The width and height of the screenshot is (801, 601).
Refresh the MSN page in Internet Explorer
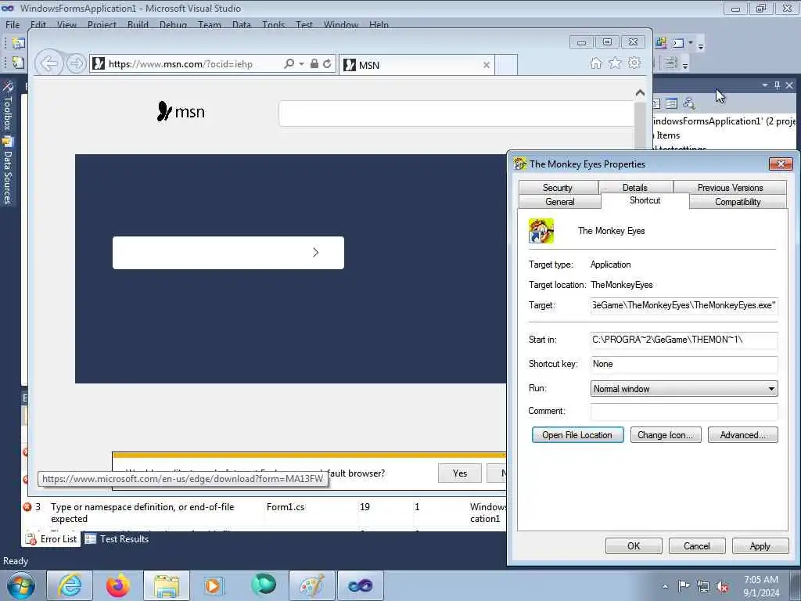point(327,64)
